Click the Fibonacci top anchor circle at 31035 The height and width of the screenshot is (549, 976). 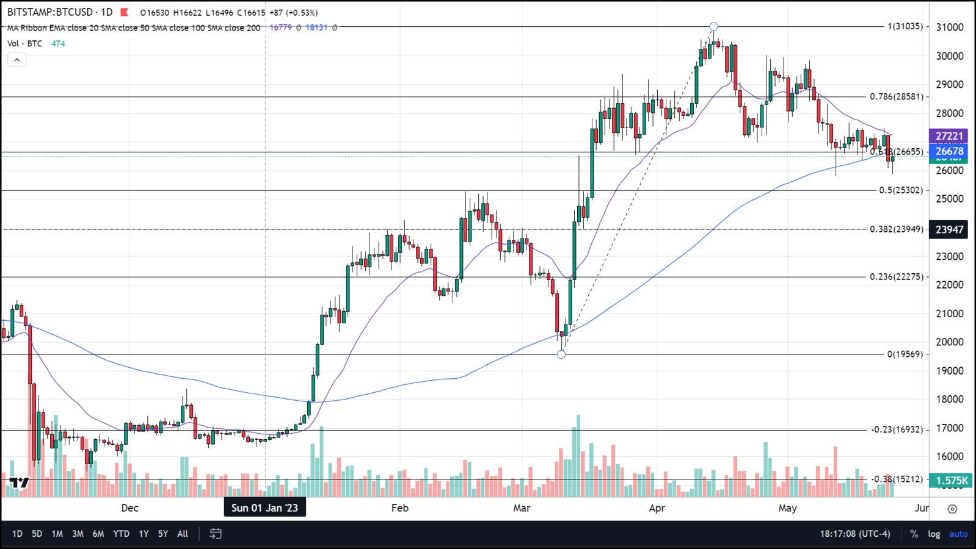(x=713, y=27)
